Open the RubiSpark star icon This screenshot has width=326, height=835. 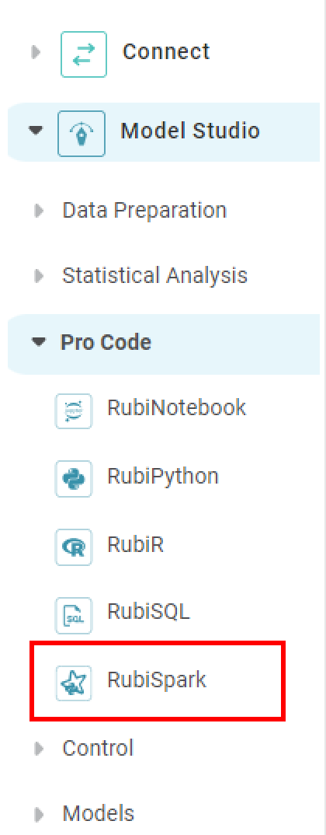click(74, 683)
